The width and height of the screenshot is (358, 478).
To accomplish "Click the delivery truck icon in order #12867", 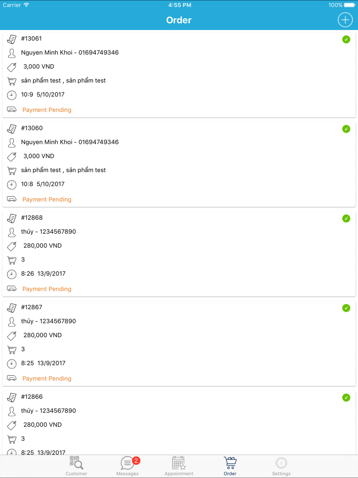I will coord(12,378).
